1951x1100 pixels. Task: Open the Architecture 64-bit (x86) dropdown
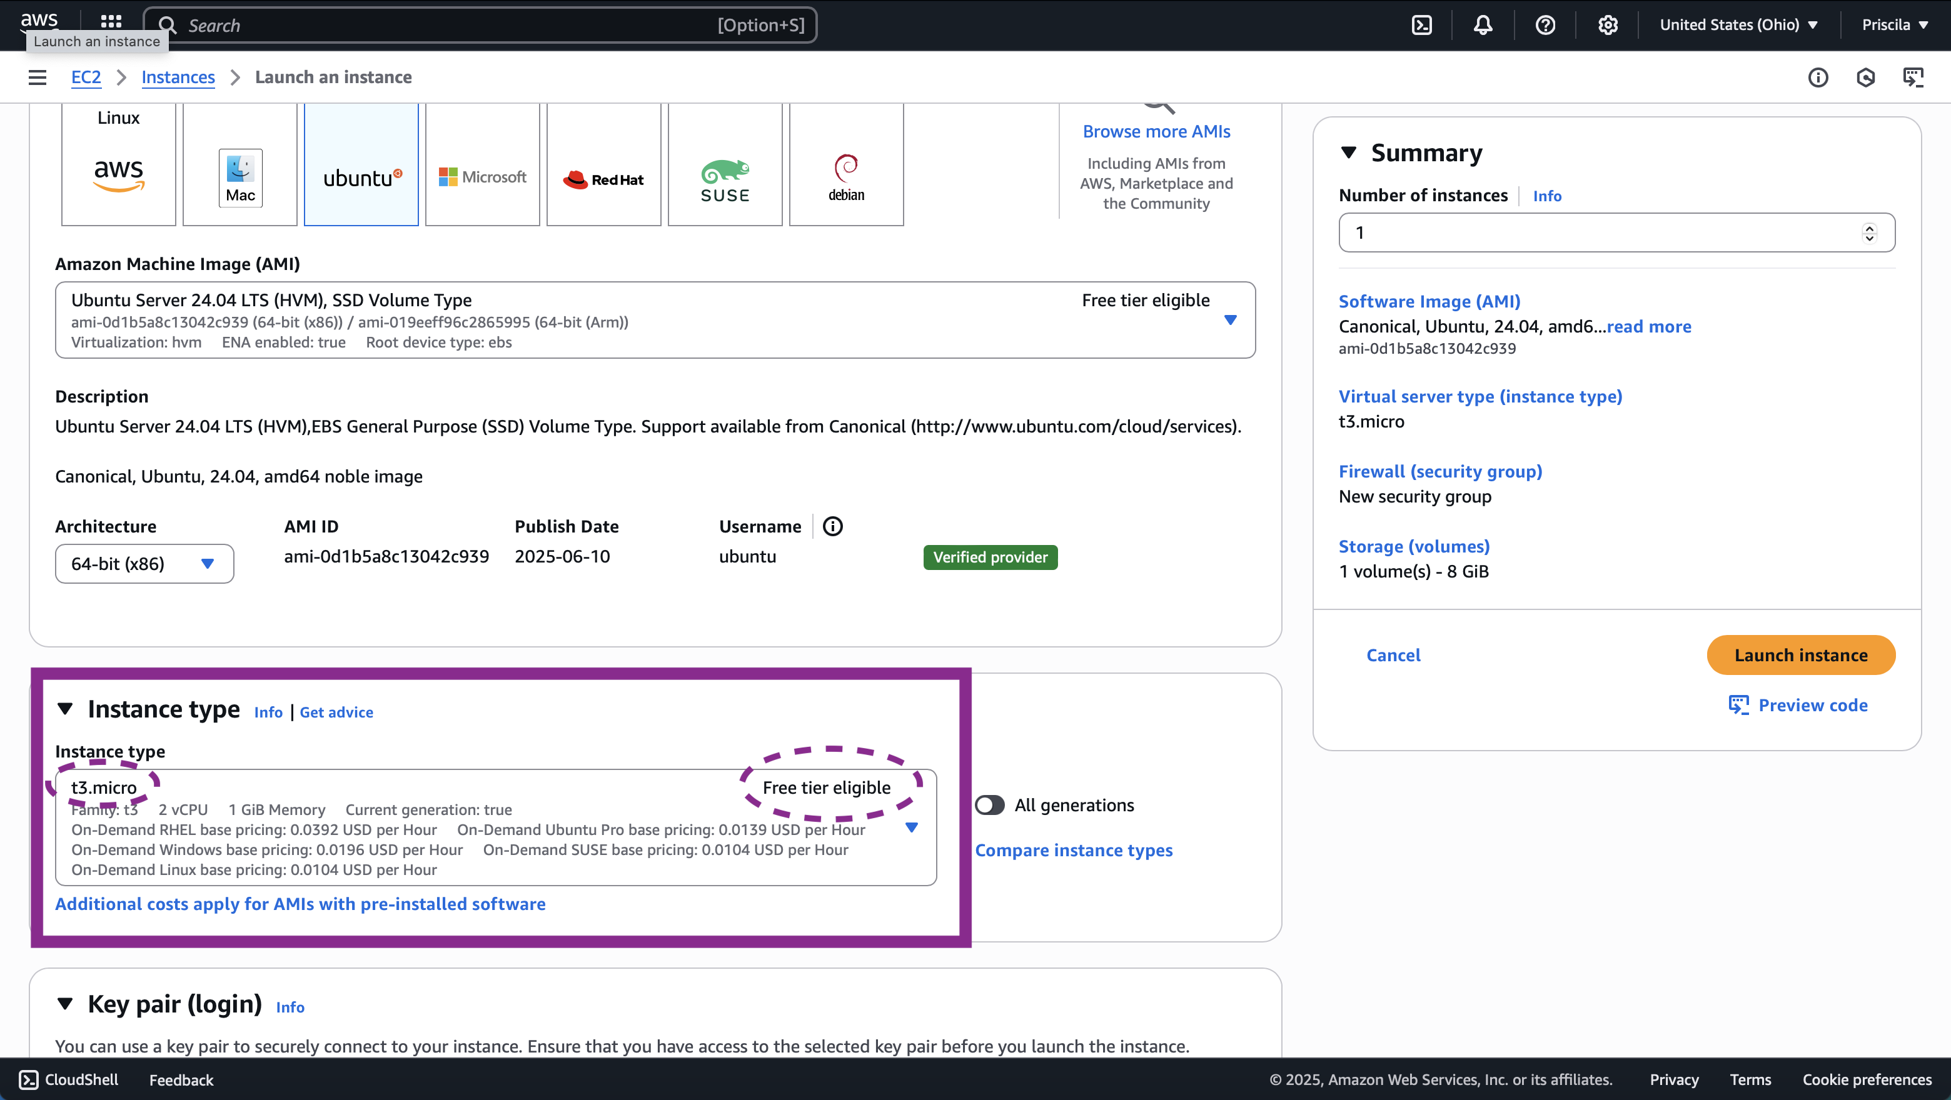144,563
